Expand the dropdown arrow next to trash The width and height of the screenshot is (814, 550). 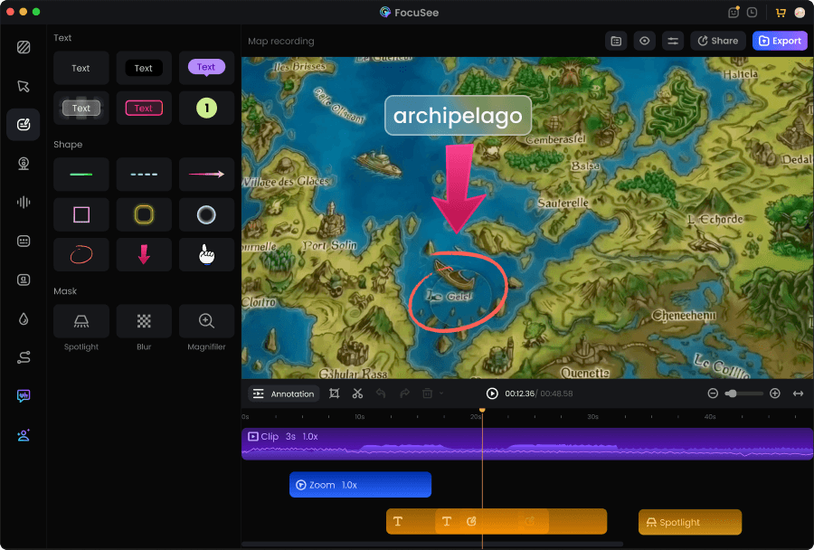coord(441,394)
